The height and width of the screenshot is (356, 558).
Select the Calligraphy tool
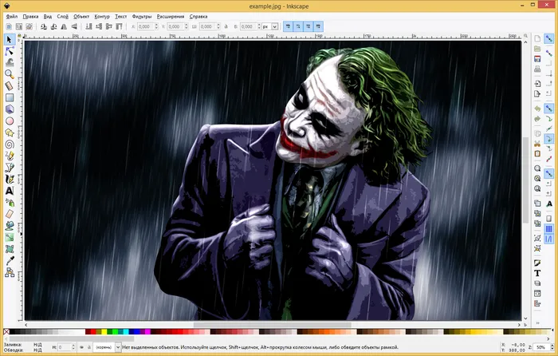click(x=10, y=180)
